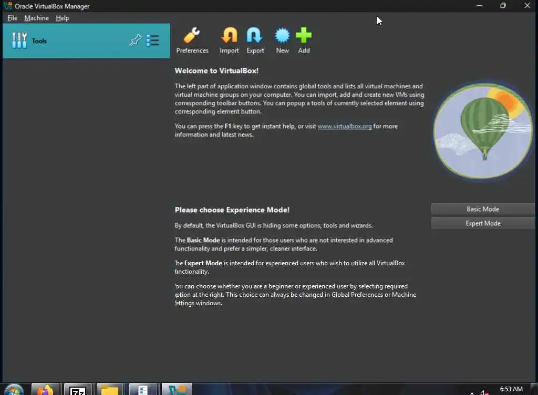Open the Preferences wrench tool
This screenshot has height=395, width=538.
pos(192,40)
